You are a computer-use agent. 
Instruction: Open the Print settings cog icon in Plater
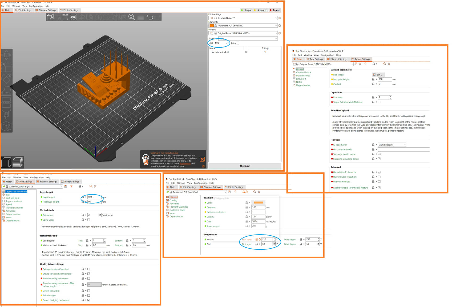point(280,18)
